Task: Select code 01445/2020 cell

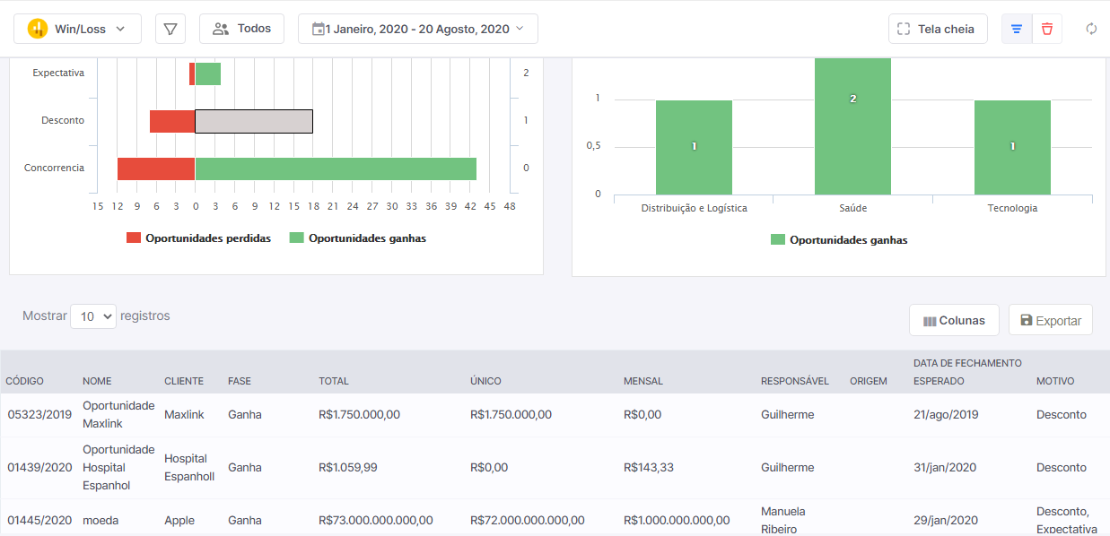Action: (x=39, y=520)
